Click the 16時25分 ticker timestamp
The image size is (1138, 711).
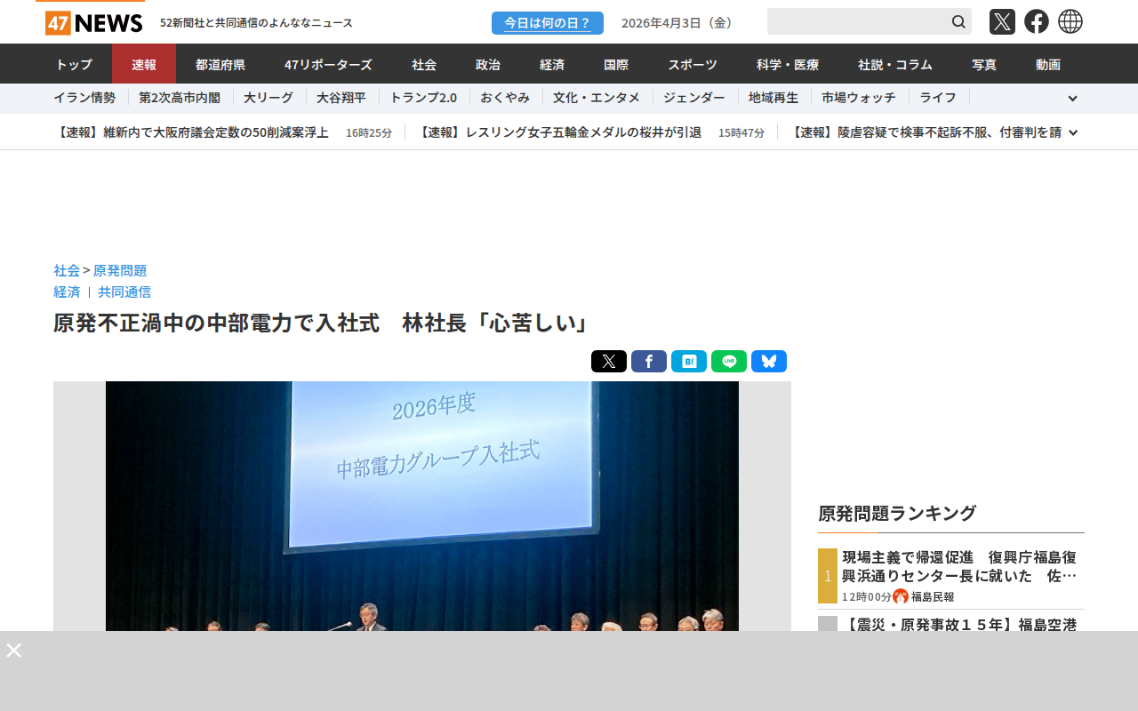(369, 133)
